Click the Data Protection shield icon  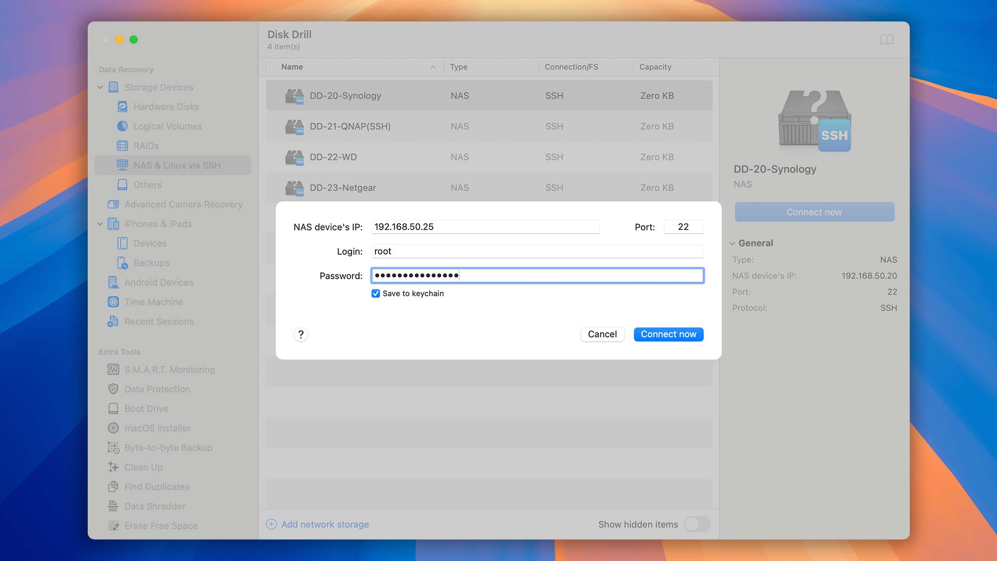pos(114,389)
